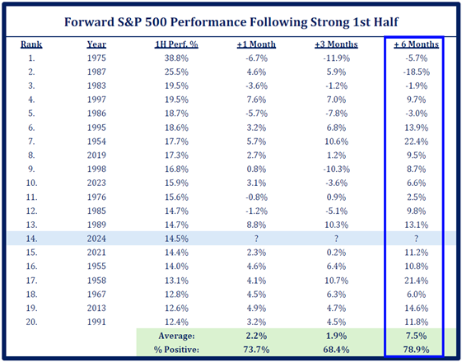This screenshot has width=462, height=362.
Task: Select the 14.5% value in the 2024 row
Action: pyautogui.click(x=176, y=239)
